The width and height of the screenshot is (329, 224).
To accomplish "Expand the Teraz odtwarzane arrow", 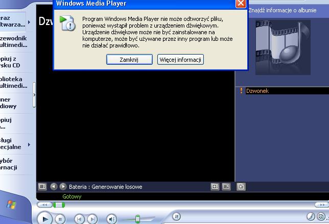I will point(29,22).
